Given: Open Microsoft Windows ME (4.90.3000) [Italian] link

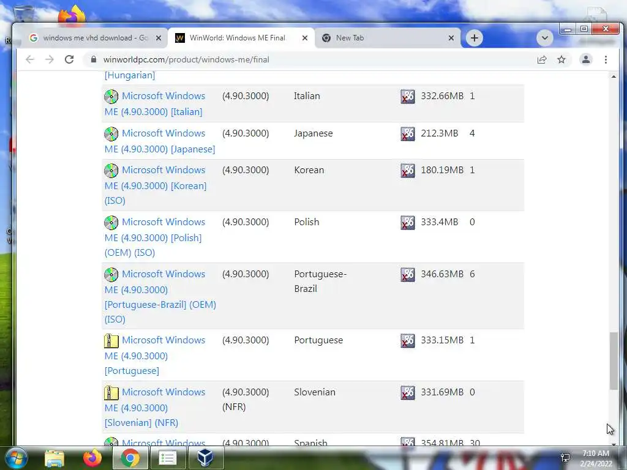Looking at the screenshot, I should coord(155,104).
